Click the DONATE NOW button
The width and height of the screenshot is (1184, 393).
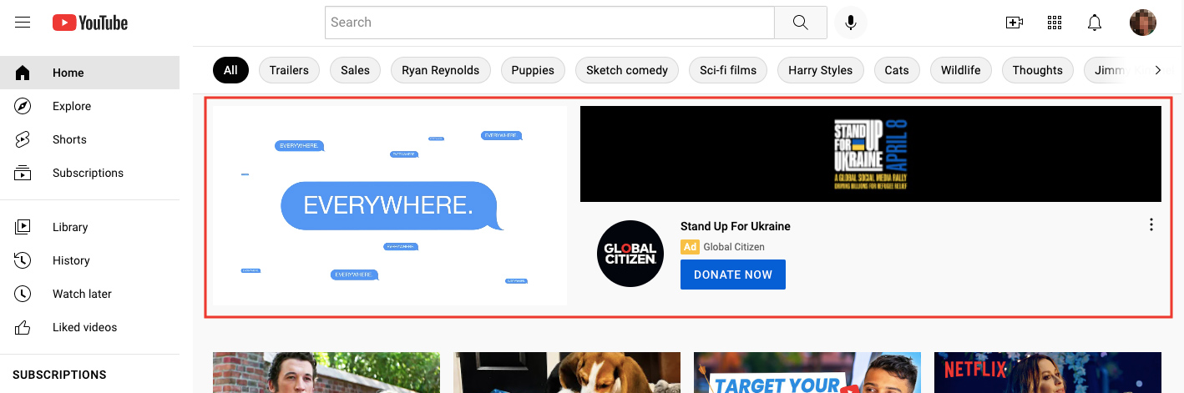pos(733,275)
